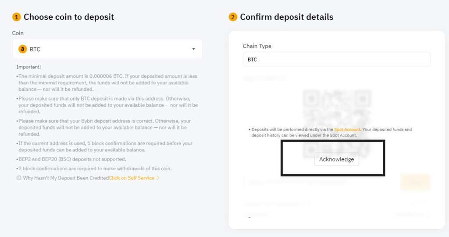This screenshot has width=449, height=237.
Task: Expand the coin selector dropdown arrow
Action: click(x=193, y=49)
